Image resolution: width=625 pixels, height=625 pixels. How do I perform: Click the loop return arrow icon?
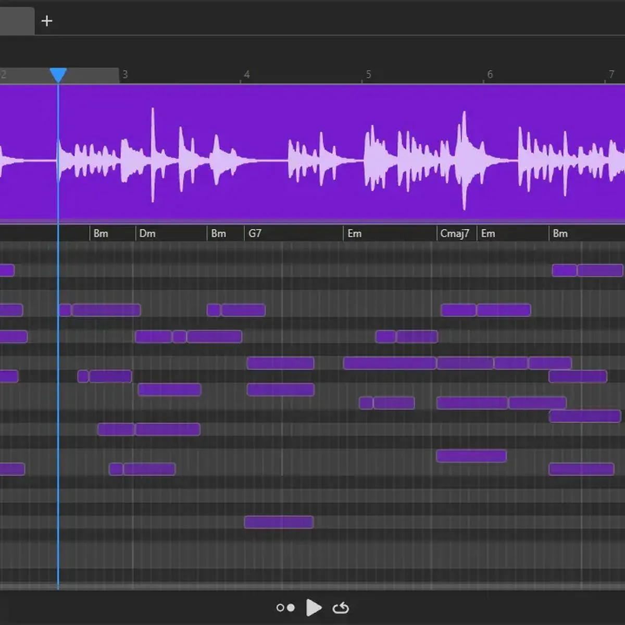341,608
